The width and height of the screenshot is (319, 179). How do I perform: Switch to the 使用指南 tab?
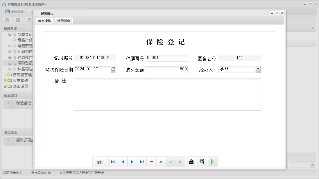point(63,21)
